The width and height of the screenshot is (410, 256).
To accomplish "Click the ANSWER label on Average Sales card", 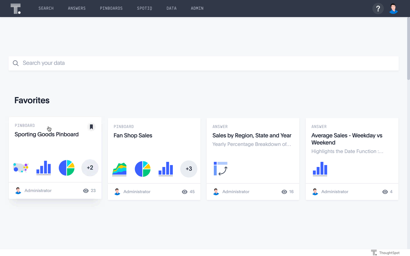I will pyautogui.click(x=319, y=127).
